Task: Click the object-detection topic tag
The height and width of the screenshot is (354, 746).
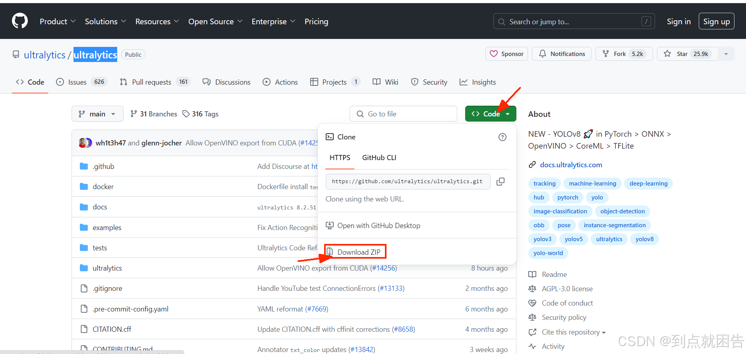Action: 622,211
